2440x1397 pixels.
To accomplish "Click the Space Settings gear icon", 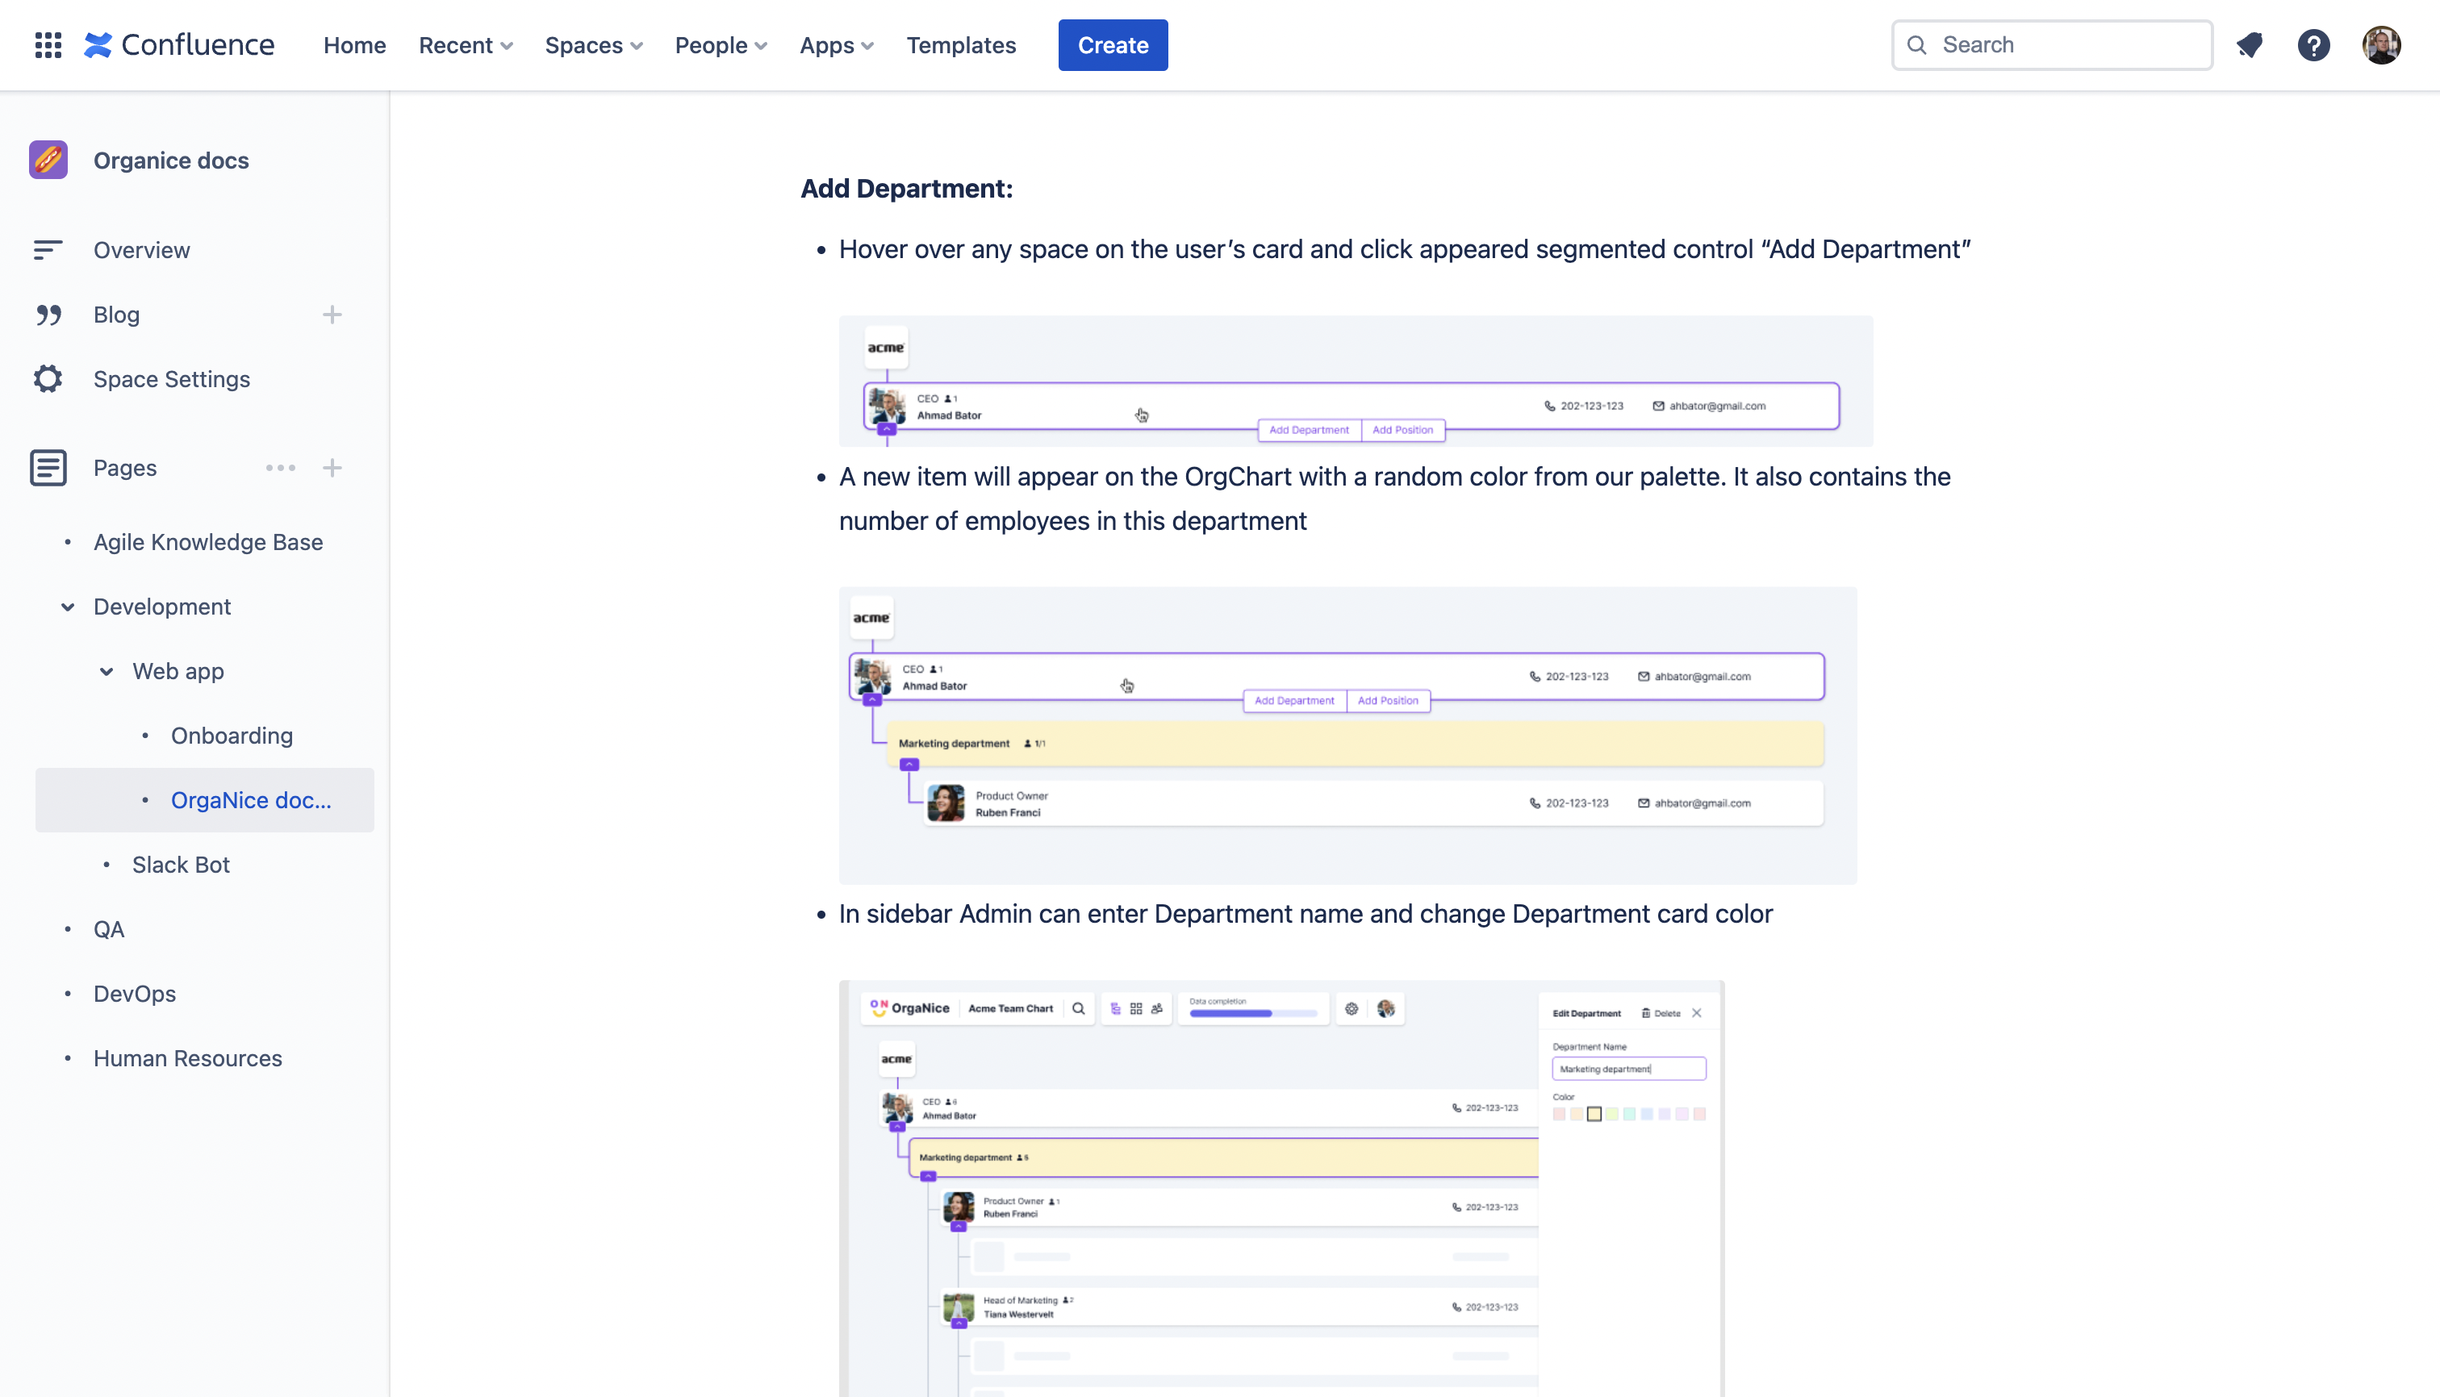I will [48, 379].
